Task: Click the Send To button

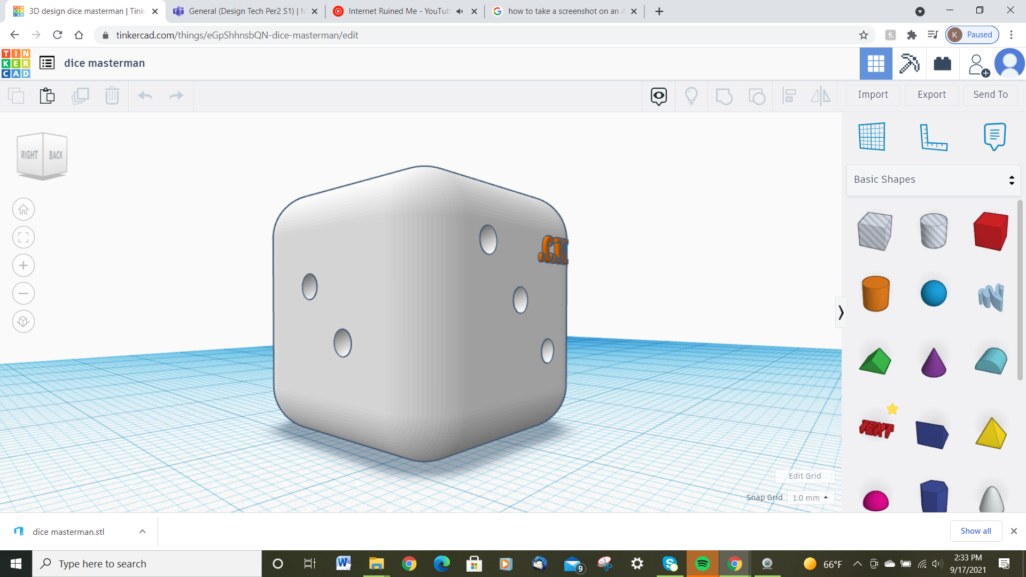Action: 990,95
